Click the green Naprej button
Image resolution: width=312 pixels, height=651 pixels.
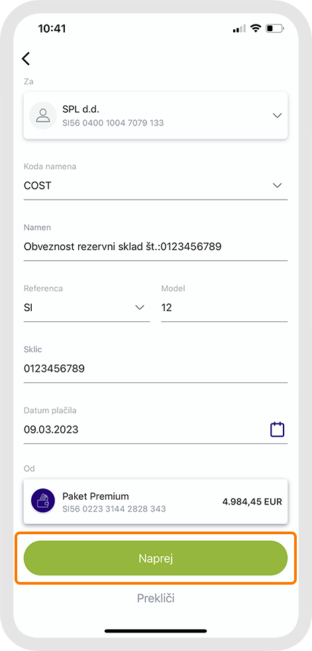[x=156, y=558]
